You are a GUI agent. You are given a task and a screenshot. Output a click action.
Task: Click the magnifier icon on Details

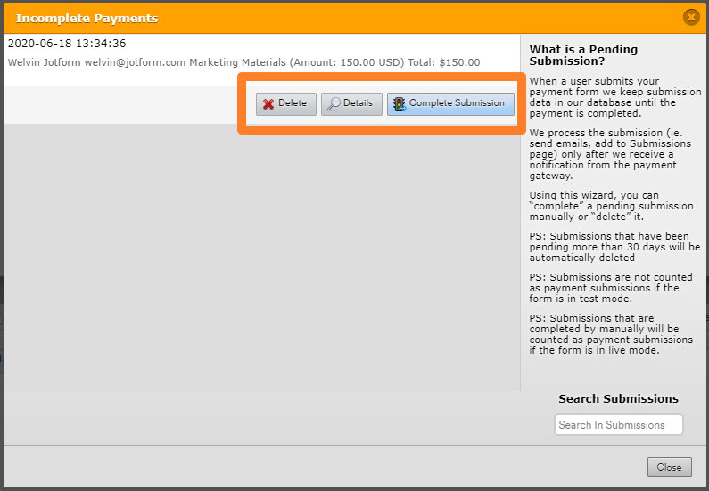[334, 103]
